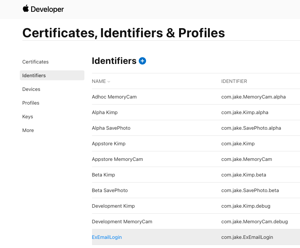
Task: Click the Apple Developer logo
Action: (43, 9)
